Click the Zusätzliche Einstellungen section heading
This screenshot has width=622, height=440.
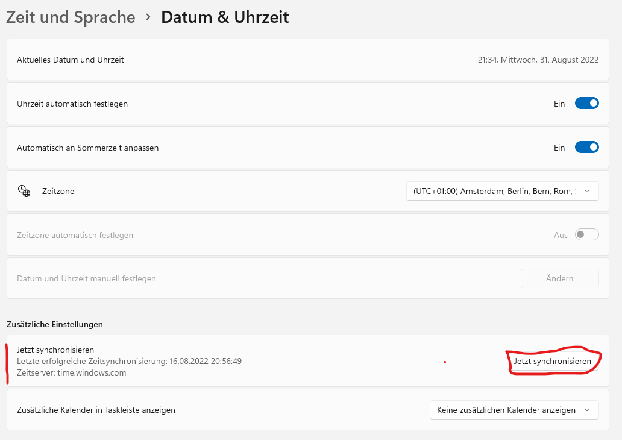point(55,324)
